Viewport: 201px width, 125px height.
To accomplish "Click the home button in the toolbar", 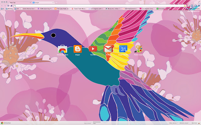I will point(12,6).
